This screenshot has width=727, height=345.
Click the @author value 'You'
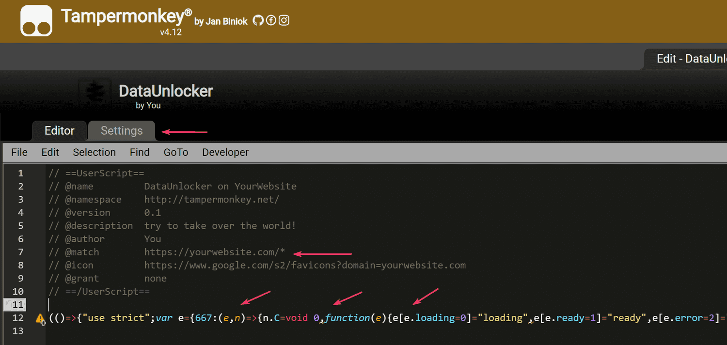pos(153,239)
